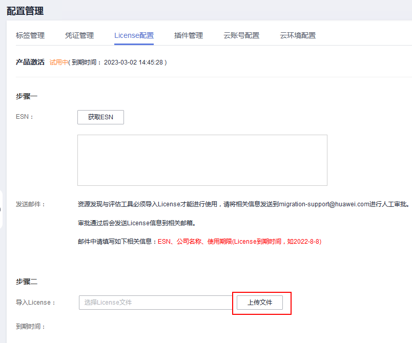
Task: Switch to the 云环境配置 tab
Action: pyautogui.click(x=298, y=35)
